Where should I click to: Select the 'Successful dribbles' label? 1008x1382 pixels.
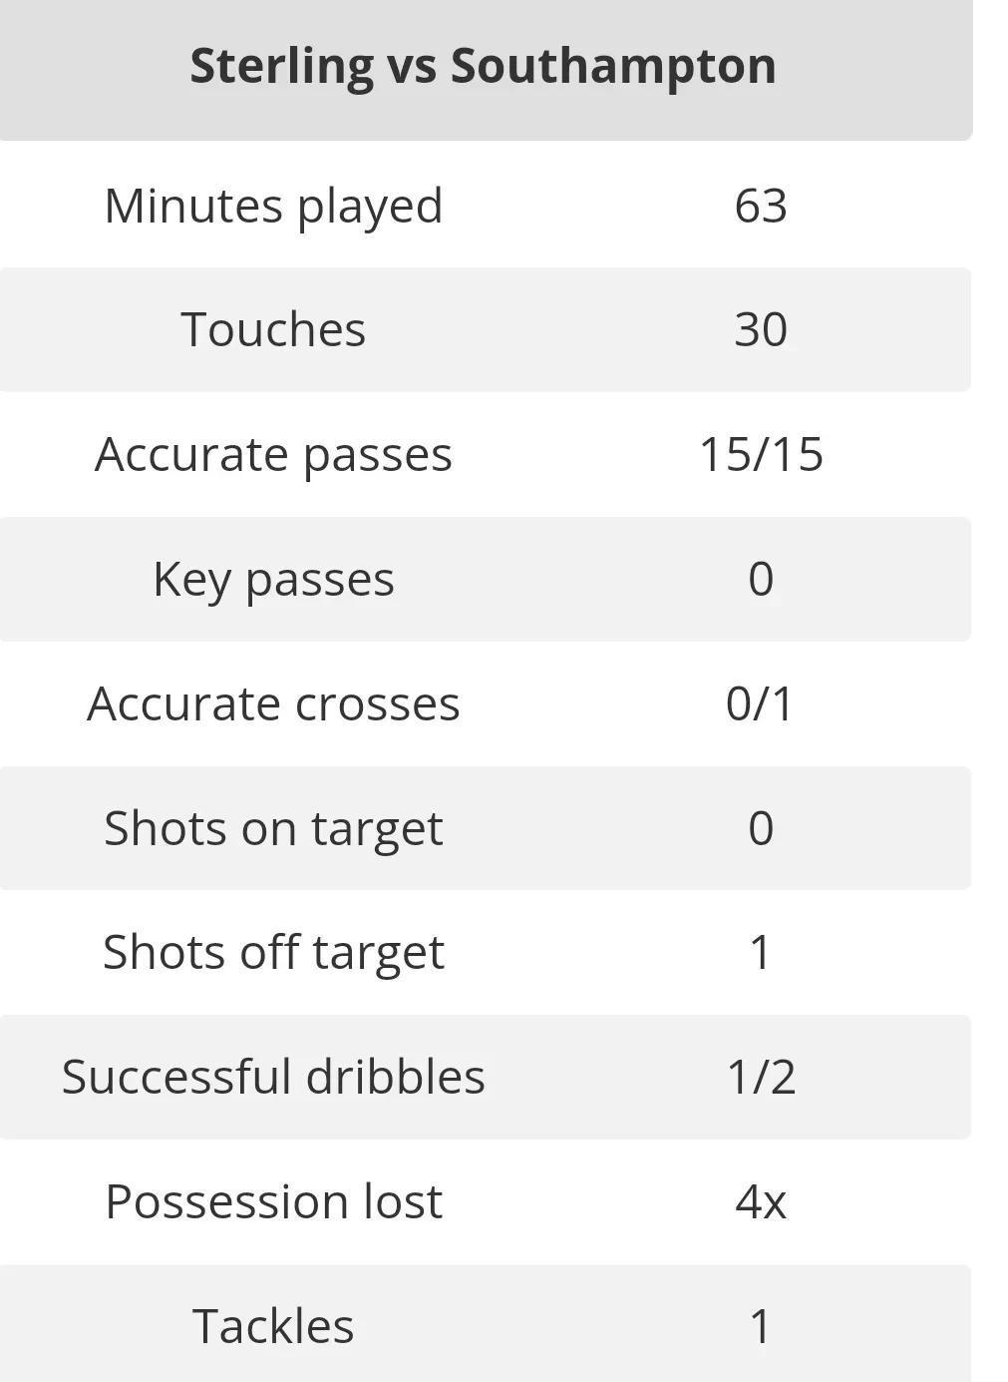(273, 1078)
